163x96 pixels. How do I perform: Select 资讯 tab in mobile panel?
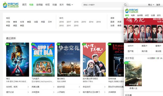coord(159,15)
